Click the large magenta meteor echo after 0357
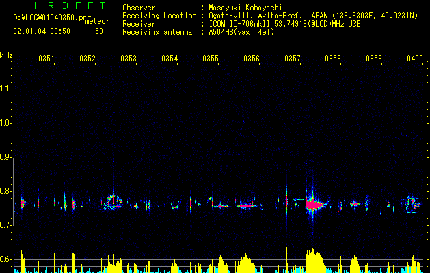430x273 pixels. [314, 205]
